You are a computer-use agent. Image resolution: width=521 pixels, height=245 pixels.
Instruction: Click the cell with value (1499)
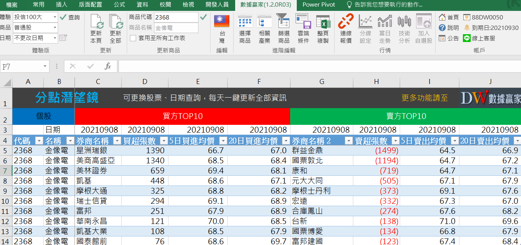[376, 150]
